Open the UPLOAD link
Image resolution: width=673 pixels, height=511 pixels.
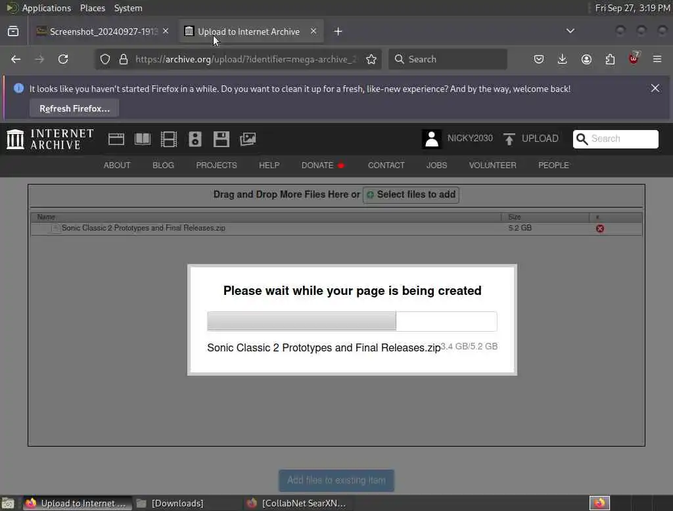point(540,139)
